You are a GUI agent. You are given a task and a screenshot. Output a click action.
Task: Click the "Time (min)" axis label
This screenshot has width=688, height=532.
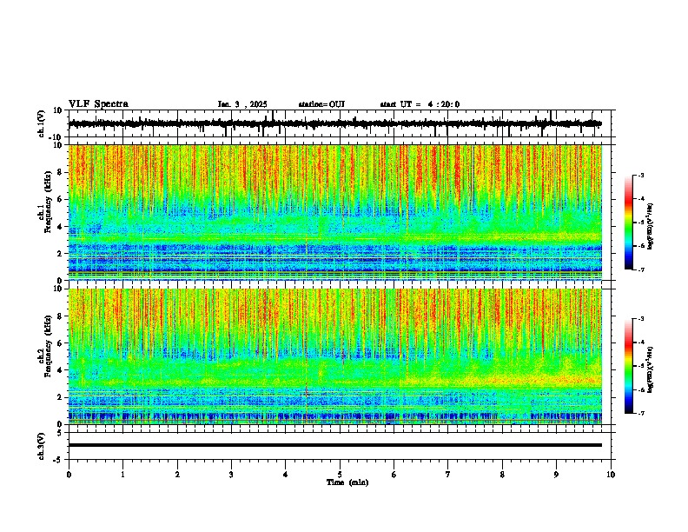tap(347, 482)
